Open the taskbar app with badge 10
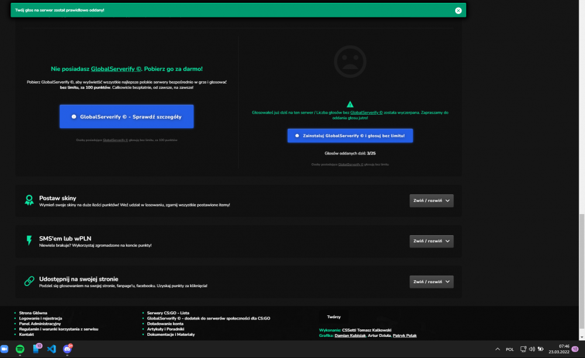585x358 pixels. point(36,349)
